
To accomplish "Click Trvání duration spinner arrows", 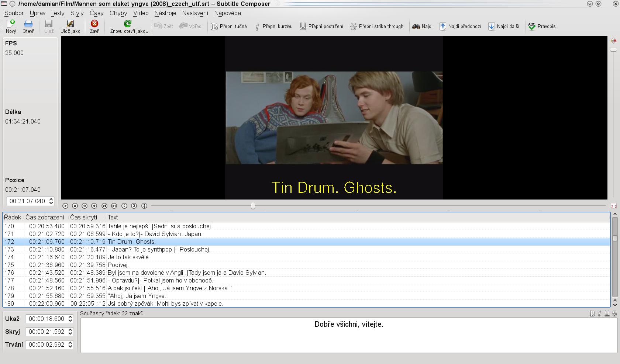I will [70, 344].
